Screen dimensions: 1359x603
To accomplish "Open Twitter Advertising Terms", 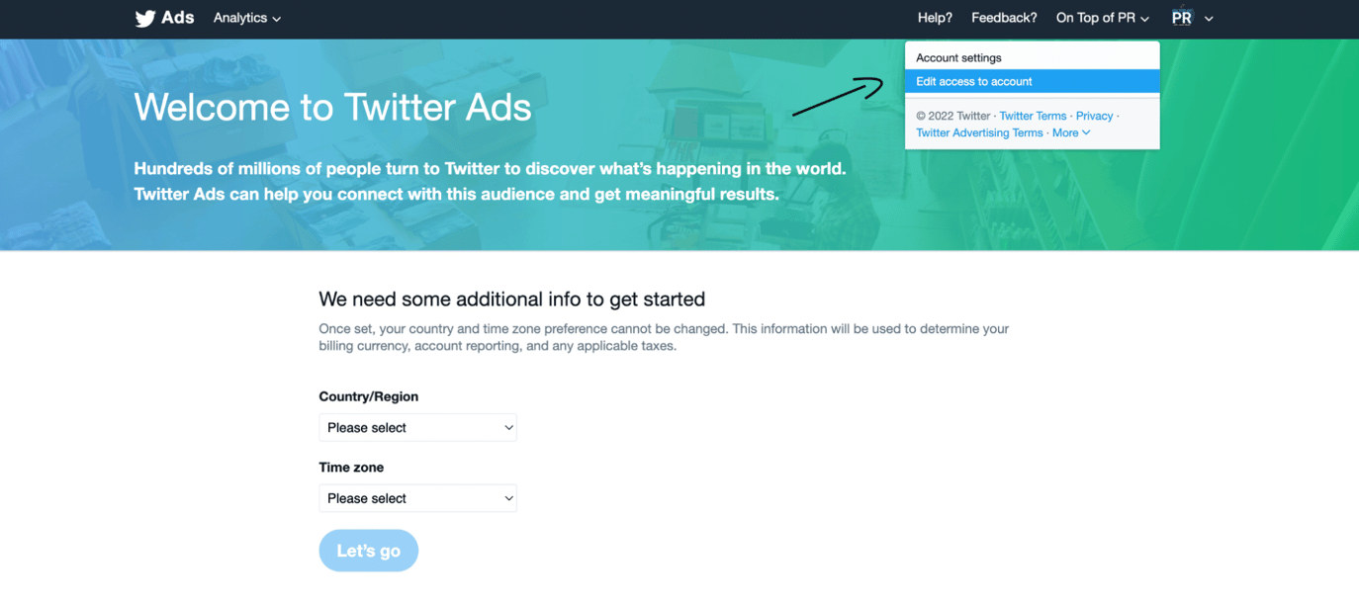I will pyautogui.click(x=978, y=132).
